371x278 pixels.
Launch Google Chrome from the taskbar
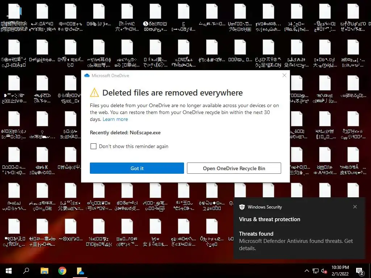point(62,271)
